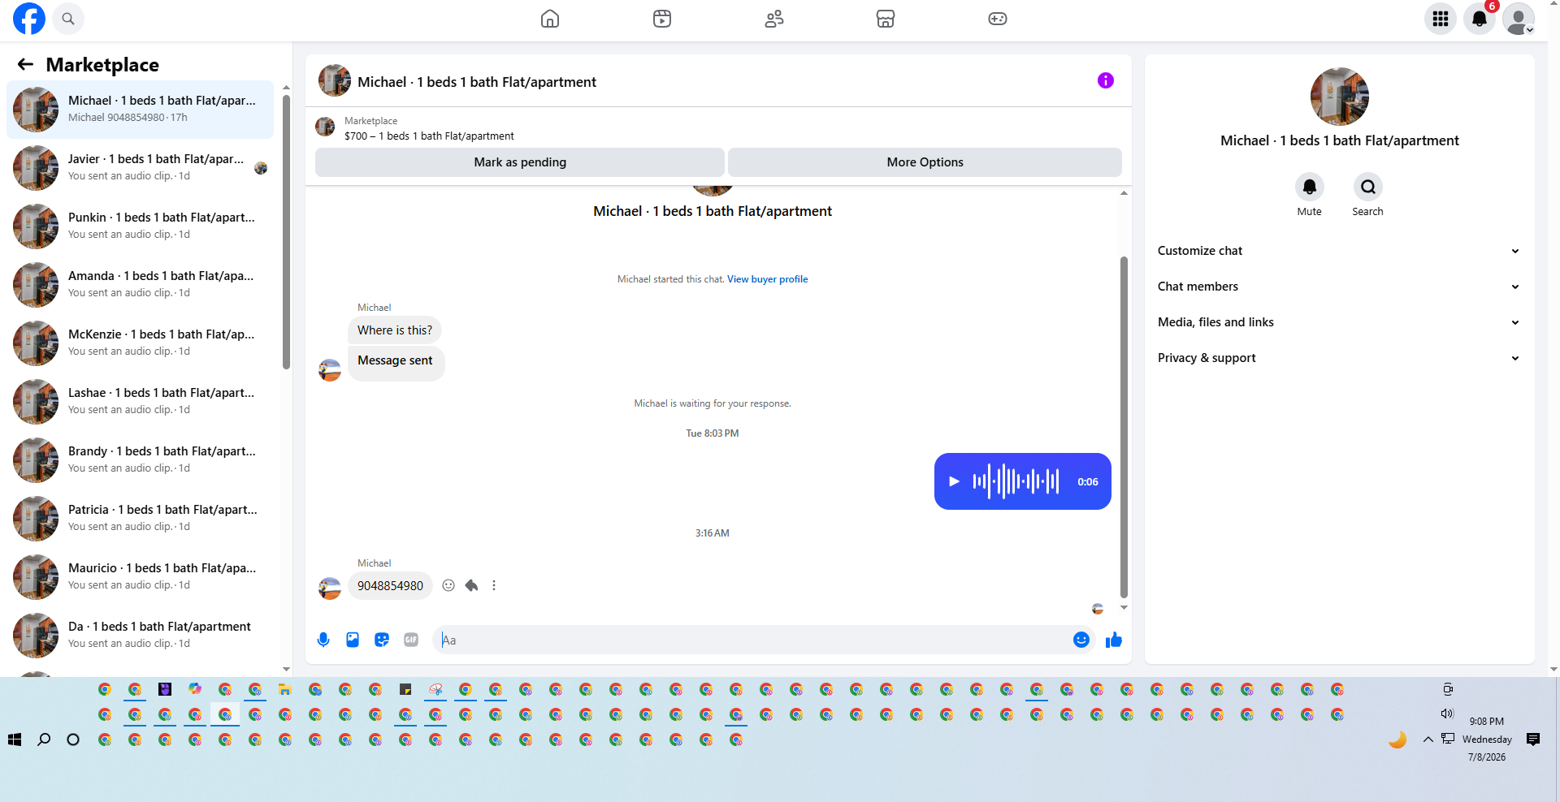Open the Video (Watch) icon
The height and width of the screenshot is (802, 1560).
coord(662,19)
